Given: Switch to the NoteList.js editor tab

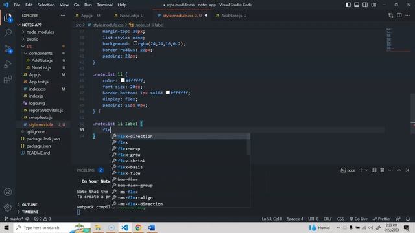Looking at the screenshot, I should [129, 16].
